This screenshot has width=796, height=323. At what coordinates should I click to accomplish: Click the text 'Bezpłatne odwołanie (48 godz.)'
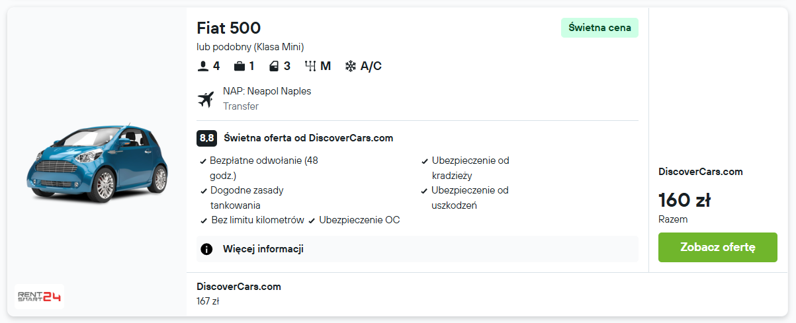tap(264, 168)
